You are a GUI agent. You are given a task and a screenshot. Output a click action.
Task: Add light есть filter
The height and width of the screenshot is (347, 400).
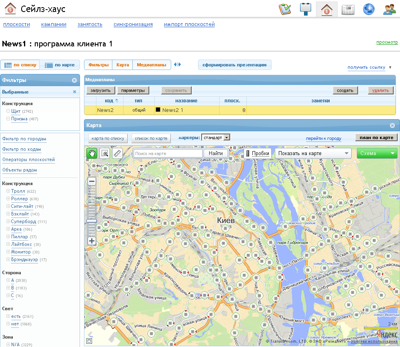(x=8, y=316)
